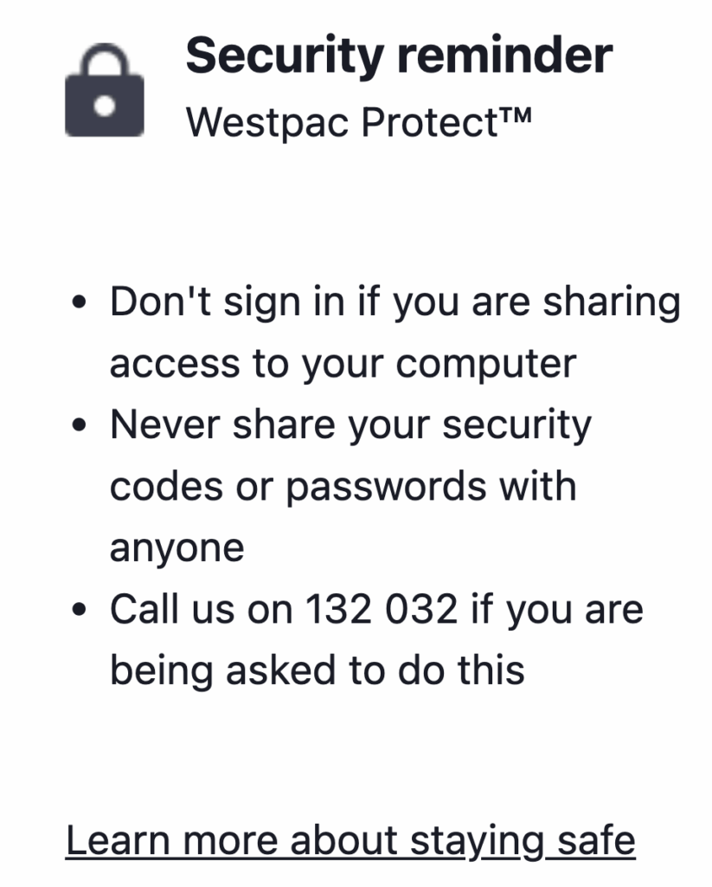Click the "Never share your security" line
The image size is (712, 887).
(x=350, y=425)
